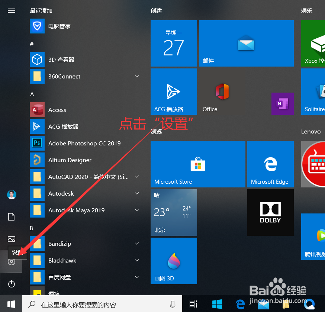Click the microphone icon in search box
The image size is (325, 312).
tap(173, 305)
